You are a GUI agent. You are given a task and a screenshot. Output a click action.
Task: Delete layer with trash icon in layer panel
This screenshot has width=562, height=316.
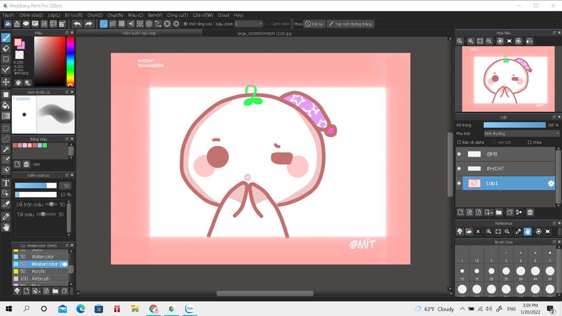point(530,212)
